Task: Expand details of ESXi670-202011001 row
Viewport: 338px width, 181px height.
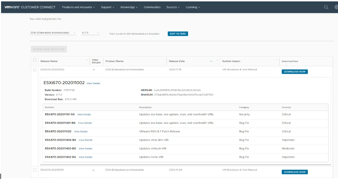Action: pos(93,170)
